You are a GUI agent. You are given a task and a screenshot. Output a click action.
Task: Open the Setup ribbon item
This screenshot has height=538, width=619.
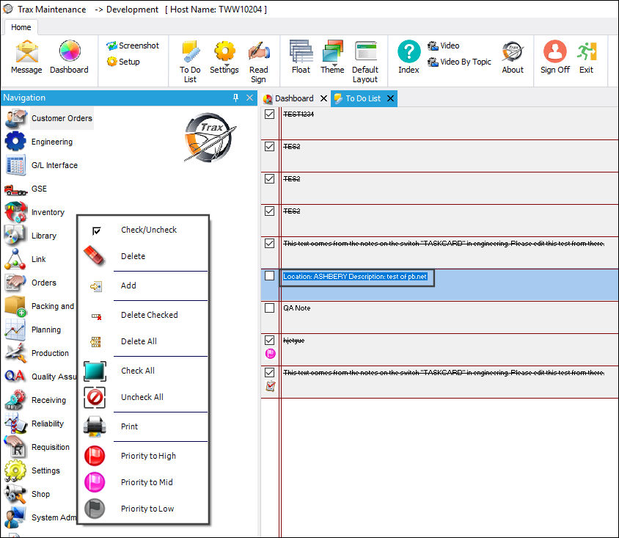[x=123, y=62]
